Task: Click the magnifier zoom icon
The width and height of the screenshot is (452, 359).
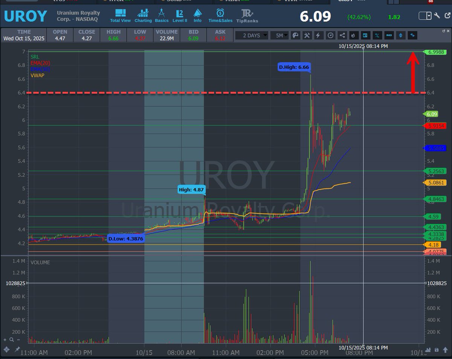Action: pos(12,340)
